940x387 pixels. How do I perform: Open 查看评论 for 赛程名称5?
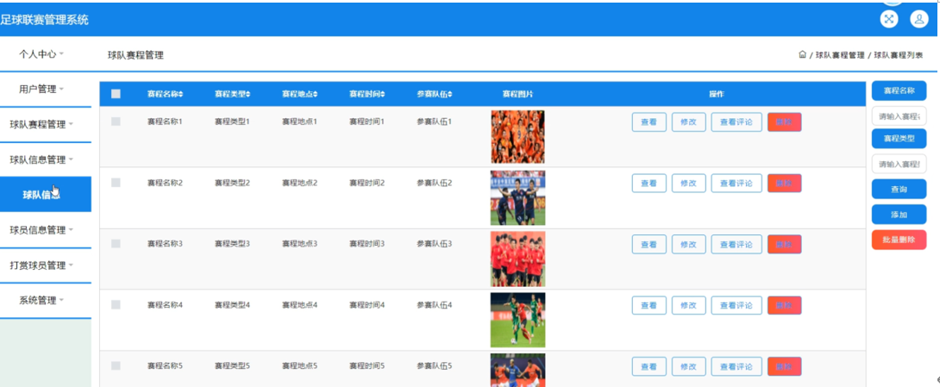736,366
